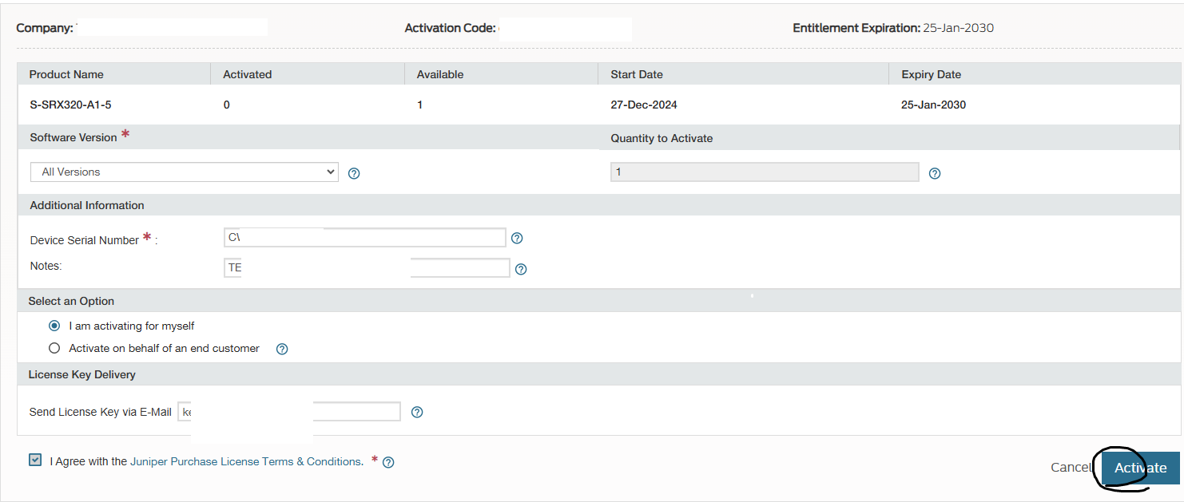This screenshot has height=502, width=1184.
Task: Open the Software Version 'All Versions' dropdown
Action: click(185, 172)
